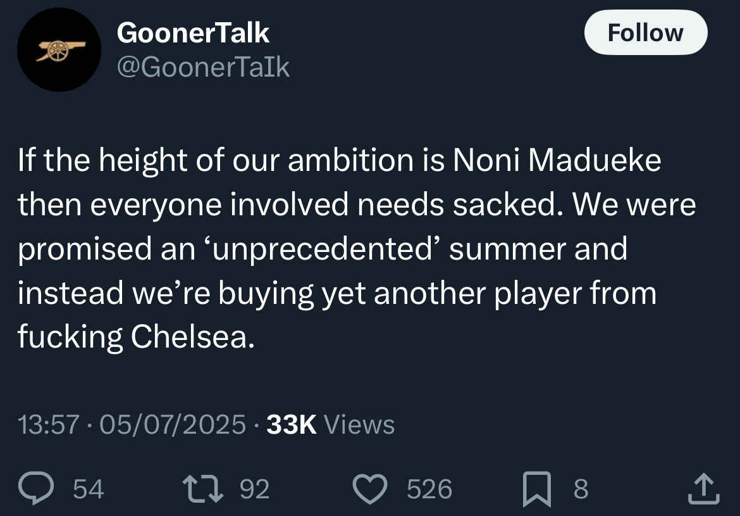Click the word 'Views' beside 33K

(359, 424)
